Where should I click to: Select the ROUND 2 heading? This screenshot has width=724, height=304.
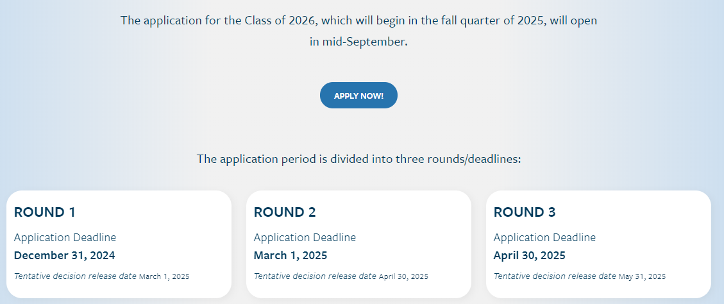pyautogui.click(x=285, y=212)
